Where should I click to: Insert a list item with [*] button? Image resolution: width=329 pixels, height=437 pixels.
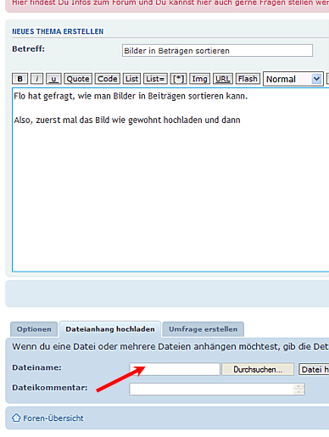178,79
